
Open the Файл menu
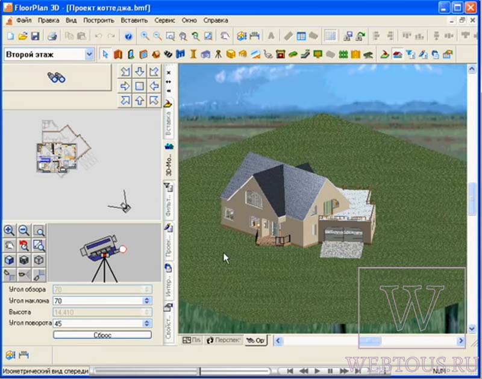(x=23, y=20)
